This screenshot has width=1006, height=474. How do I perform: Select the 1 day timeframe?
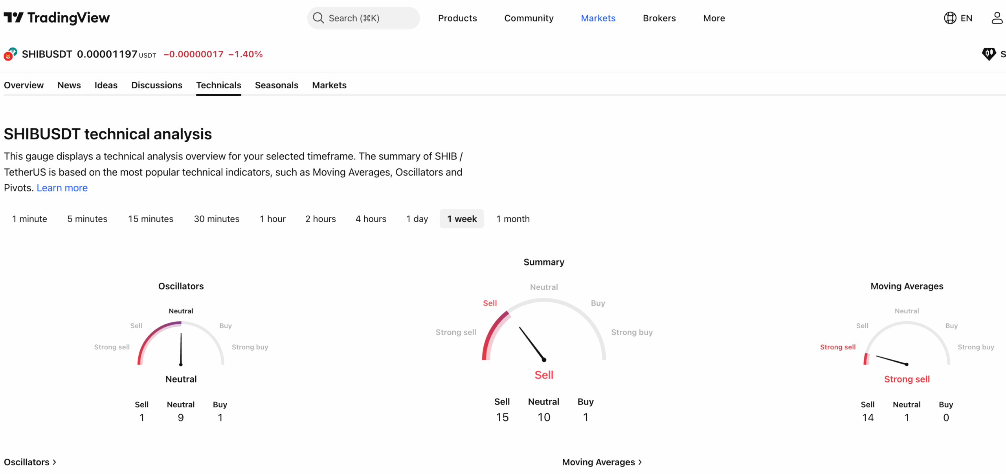pyautogui.click(x=417, y=219)
